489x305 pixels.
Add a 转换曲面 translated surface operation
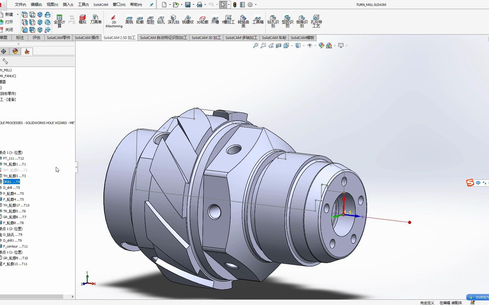coord(243,21)
